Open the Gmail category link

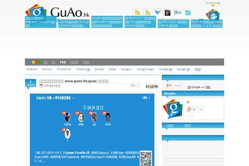pos(112,69)
